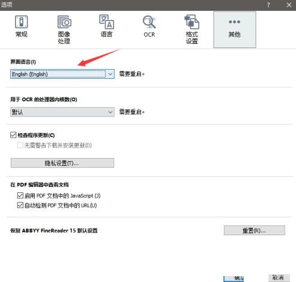This screenshot has width=296, height=282.
Task: Click the 界面语言(I) label
Action: pyautogui.click(x=23, y=62)
